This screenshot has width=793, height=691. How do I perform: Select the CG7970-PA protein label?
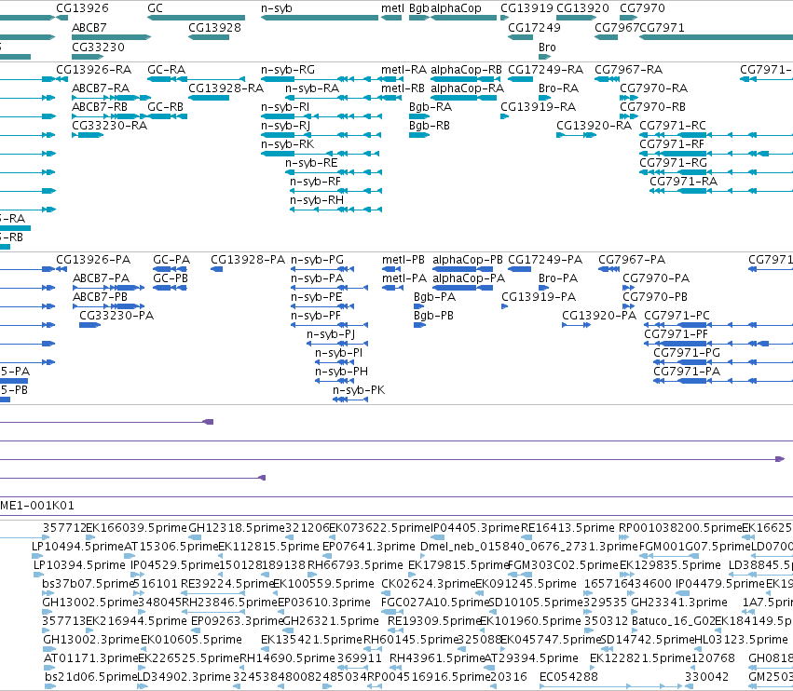click(x=656, y=278)
